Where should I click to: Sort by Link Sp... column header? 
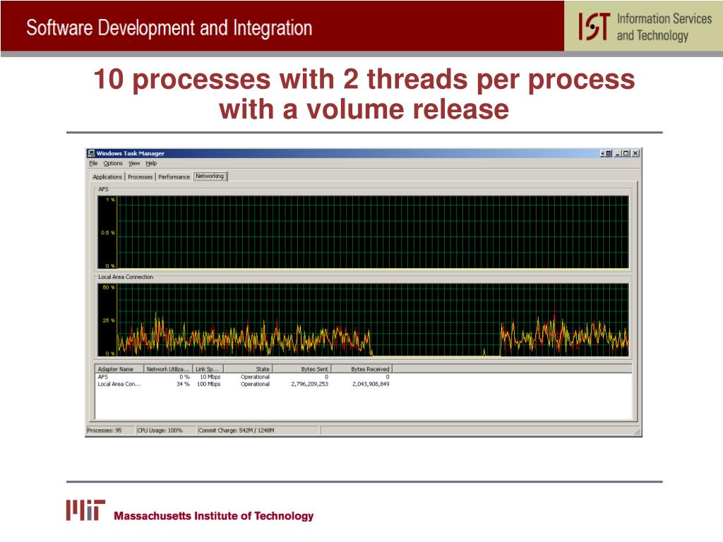pyautogui.click(x=208, y=369)
